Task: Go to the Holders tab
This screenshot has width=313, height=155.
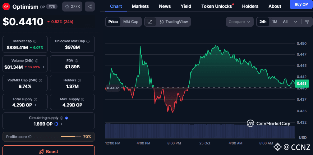Action: [250, 6]
